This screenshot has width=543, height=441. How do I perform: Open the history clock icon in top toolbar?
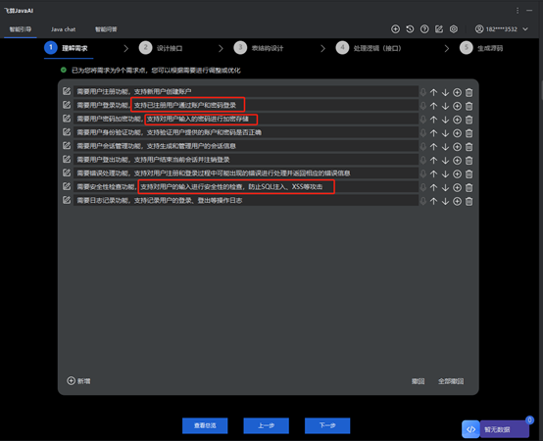point(410,29)
